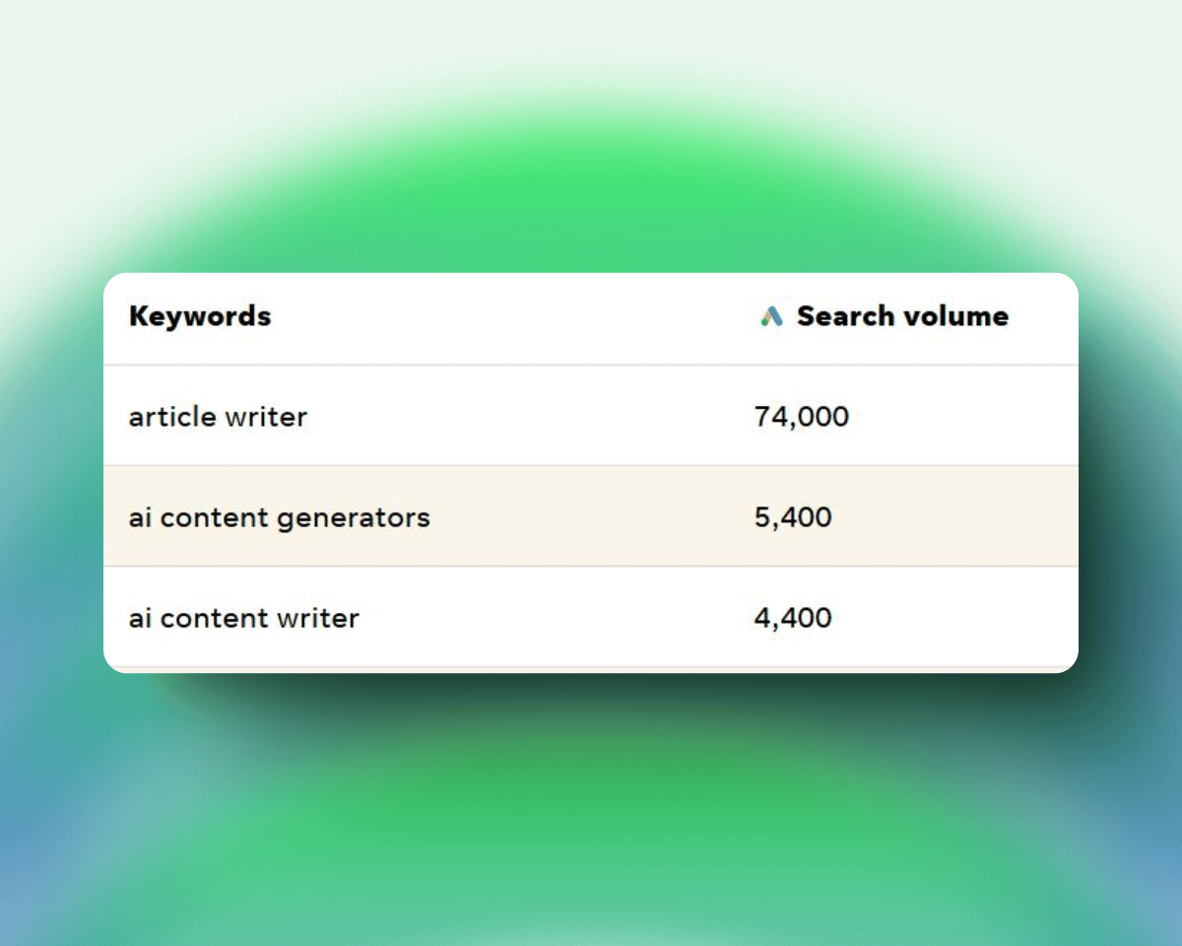The height and width of the screenshot is (946, 1182).
Task: Select the 'article writer' keyword
Action: (x=218, y=417)
